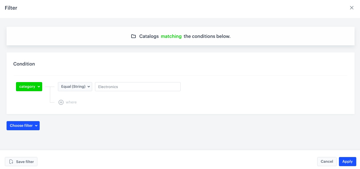Save the filter for later use
The height and width of the screenshot is (169, 360).
point(21,162)
